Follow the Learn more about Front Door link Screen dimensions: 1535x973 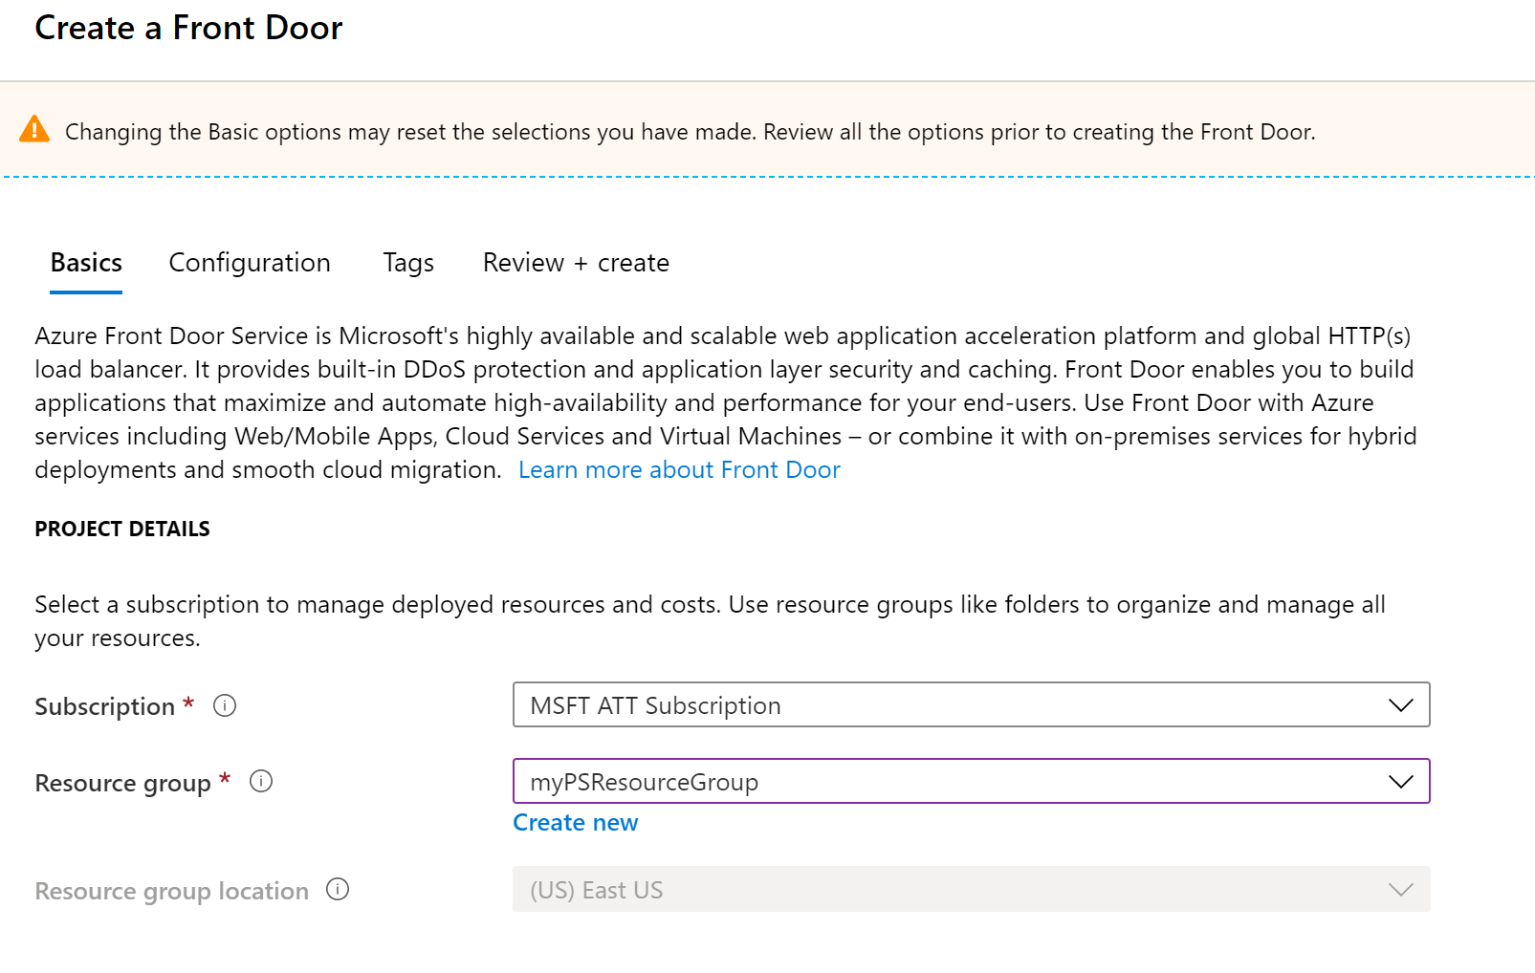679,470
